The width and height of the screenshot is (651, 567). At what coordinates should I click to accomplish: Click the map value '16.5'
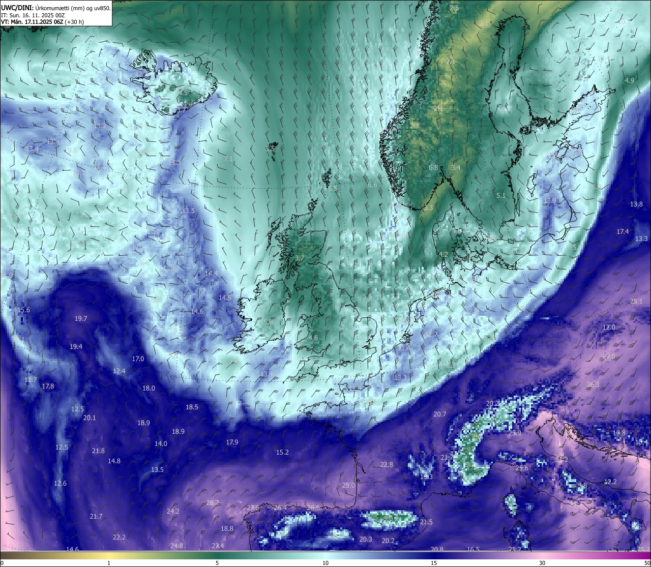click(473, 549)
